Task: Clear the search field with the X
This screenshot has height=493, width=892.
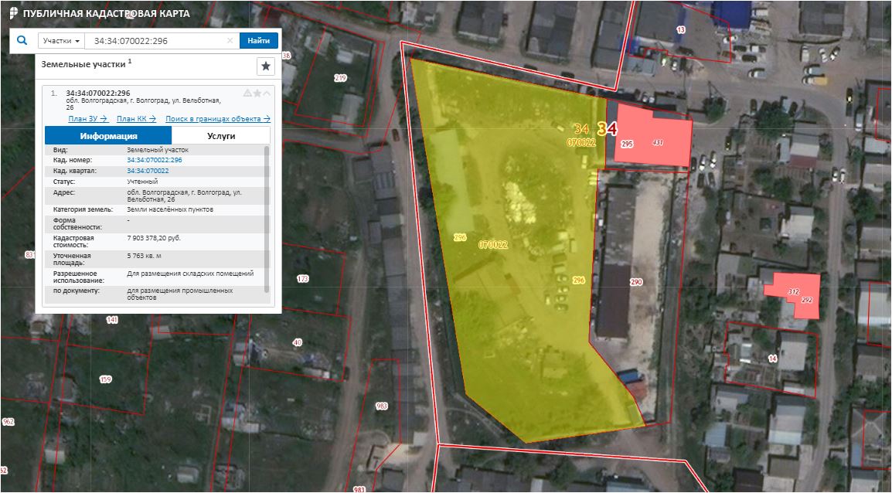Action: coord(230,41)
